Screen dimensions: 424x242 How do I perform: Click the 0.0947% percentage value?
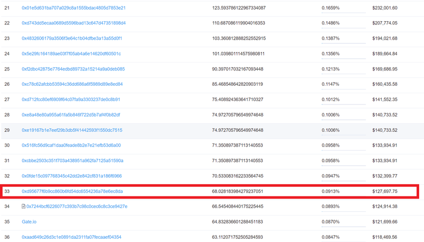click(330, 176)
